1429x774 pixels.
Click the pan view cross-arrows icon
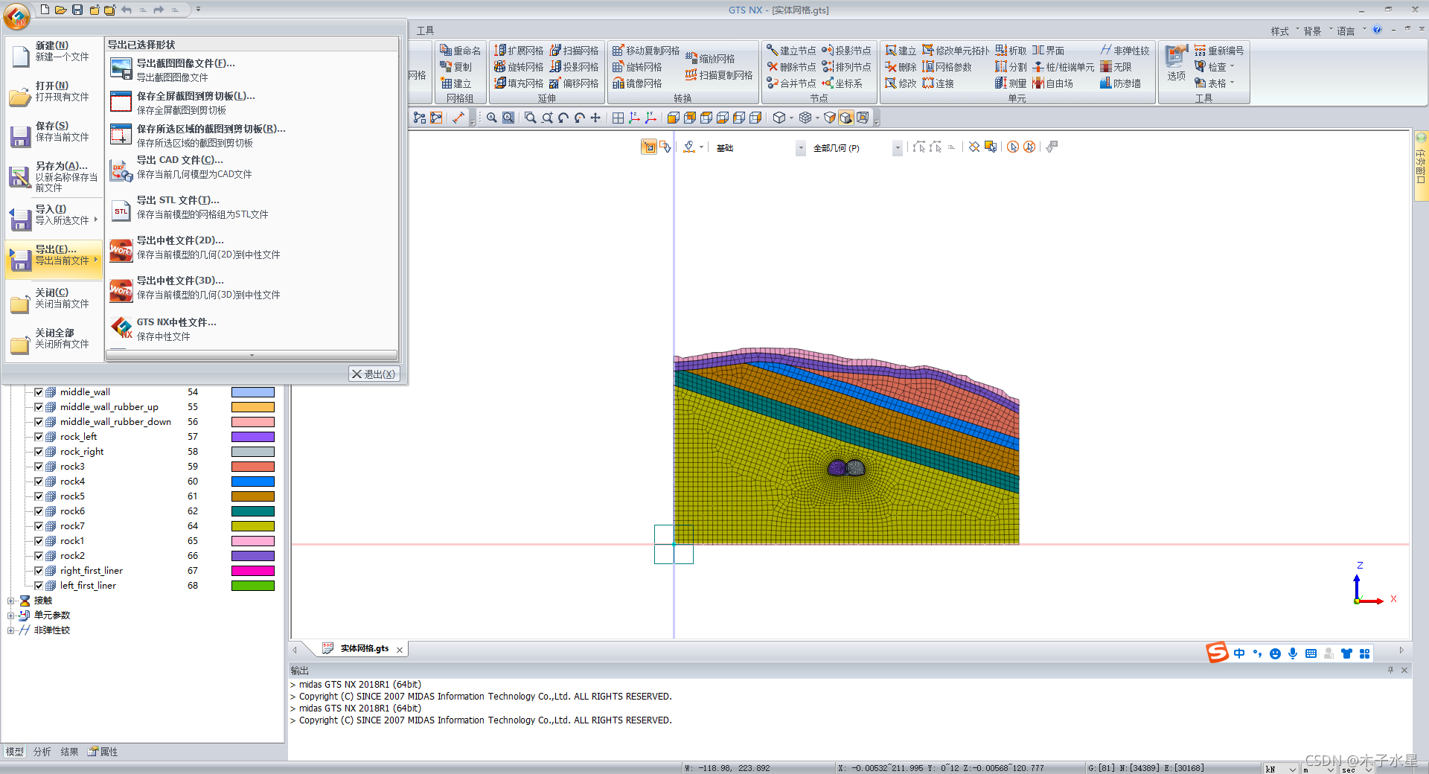click(595, 118)
